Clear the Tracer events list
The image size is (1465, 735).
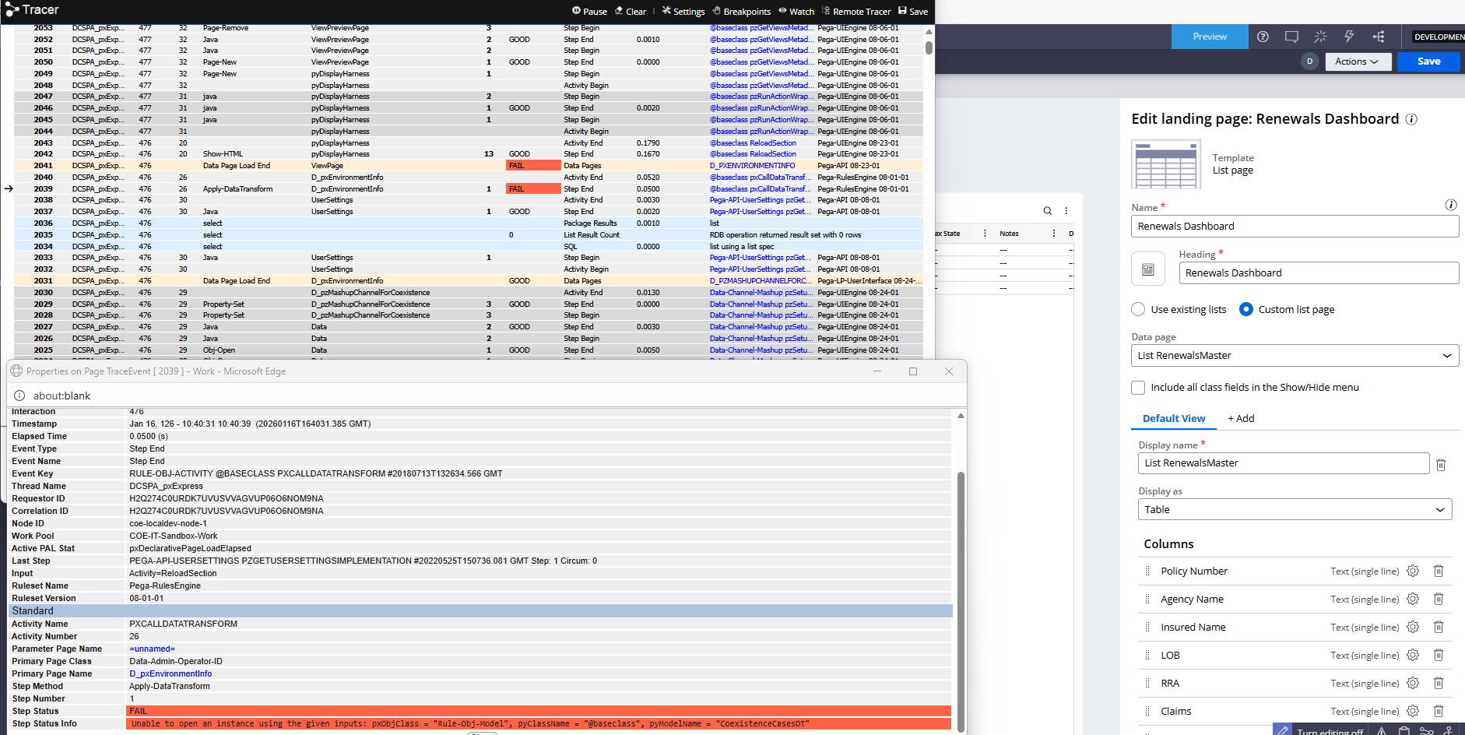620,11
